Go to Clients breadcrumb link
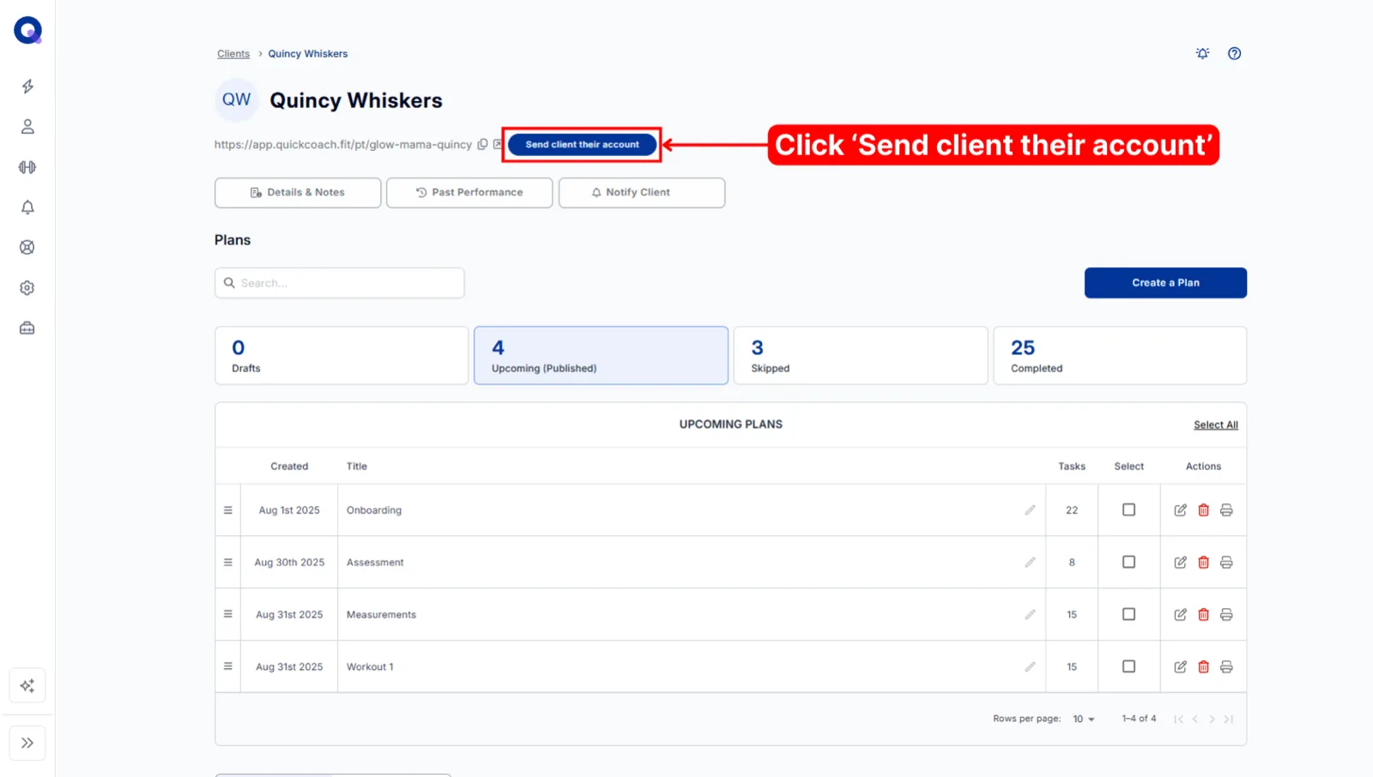The width and height of the screenshot is (1373, 777). pyautogui.click(x=233, y=54)
